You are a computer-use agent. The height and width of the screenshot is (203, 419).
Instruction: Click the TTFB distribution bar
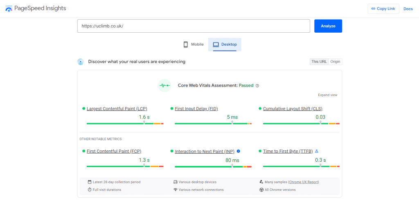coord(302,166)
